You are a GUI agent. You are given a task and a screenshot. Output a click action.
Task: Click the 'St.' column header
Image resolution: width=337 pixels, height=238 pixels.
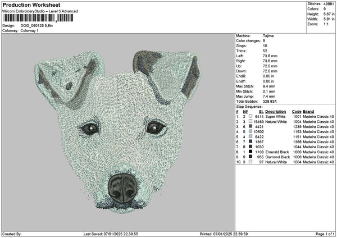(261, 112)
